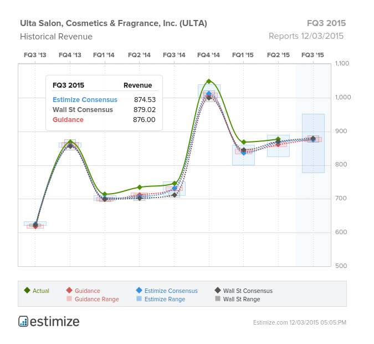Click the Ulta Salon chart title
374x344 pixels.
pos(114,23)
